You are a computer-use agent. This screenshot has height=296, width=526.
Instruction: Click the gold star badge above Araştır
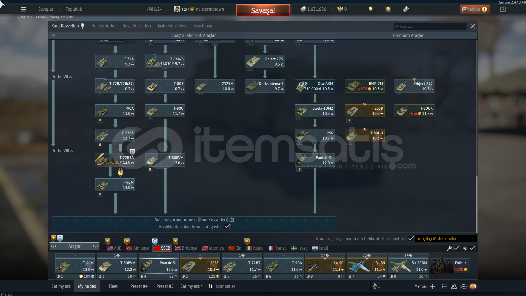53,238
